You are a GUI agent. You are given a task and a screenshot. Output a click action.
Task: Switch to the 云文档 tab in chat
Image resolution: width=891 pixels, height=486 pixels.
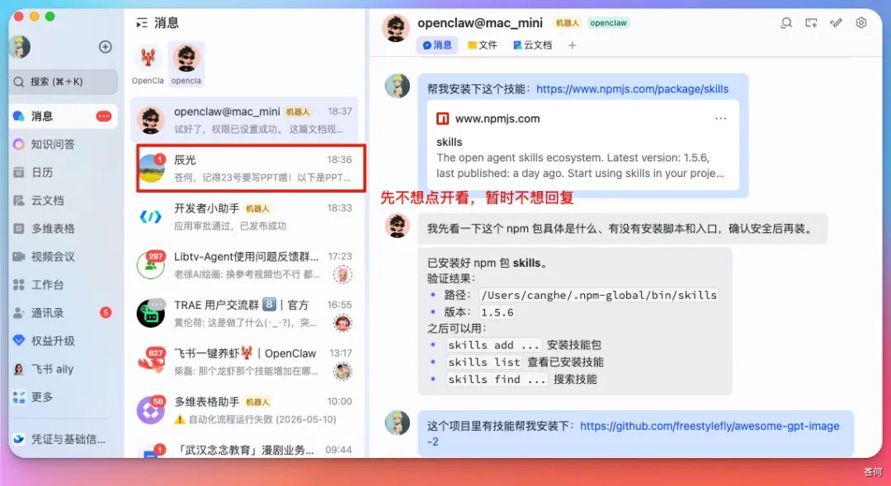point(532,44)
